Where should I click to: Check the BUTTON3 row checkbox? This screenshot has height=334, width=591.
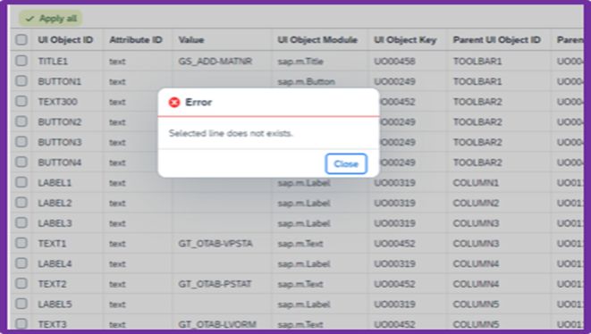tap(21, 142)
